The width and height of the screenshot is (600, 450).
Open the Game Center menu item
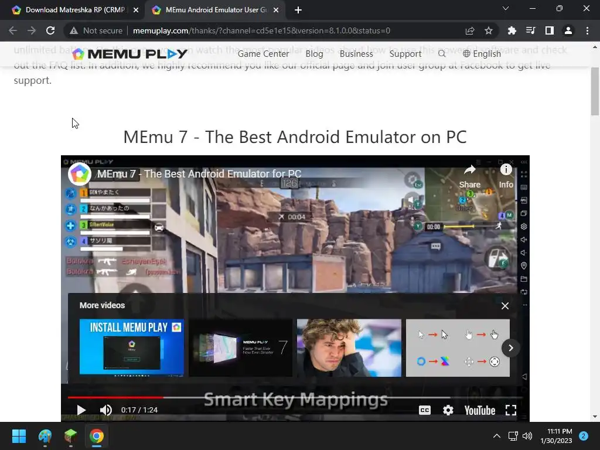coord(263,54)
